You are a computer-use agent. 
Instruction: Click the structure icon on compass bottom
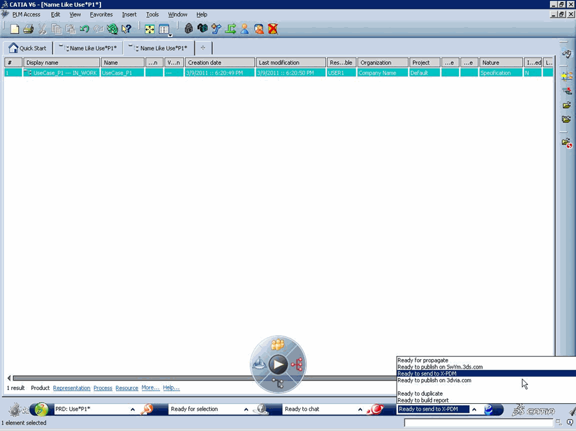pos(278,383)
